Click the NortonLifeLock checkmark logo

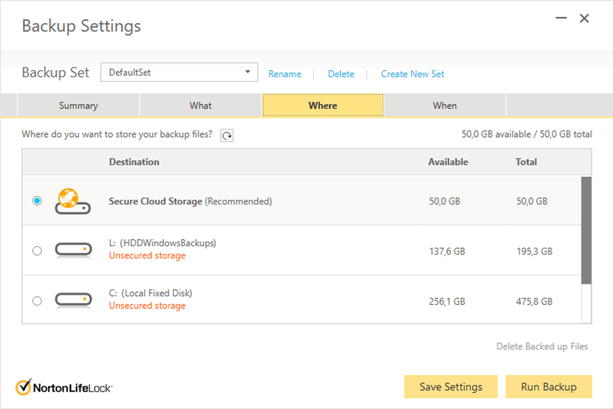pyautogui.click(x=23, y=387)
